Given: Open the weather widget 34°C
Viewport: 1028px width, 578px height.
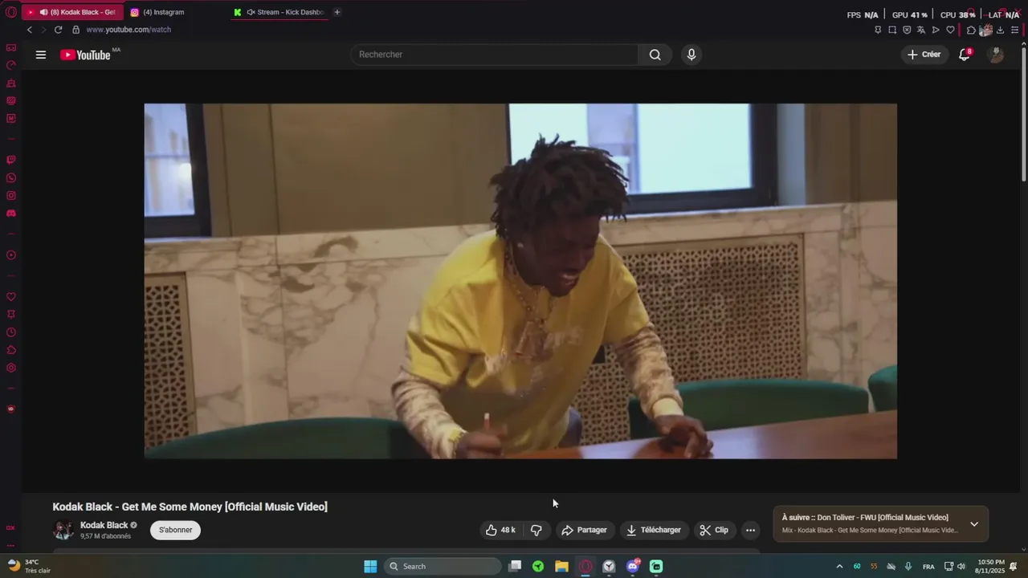Looking at the screenshot, I should 29,567.
